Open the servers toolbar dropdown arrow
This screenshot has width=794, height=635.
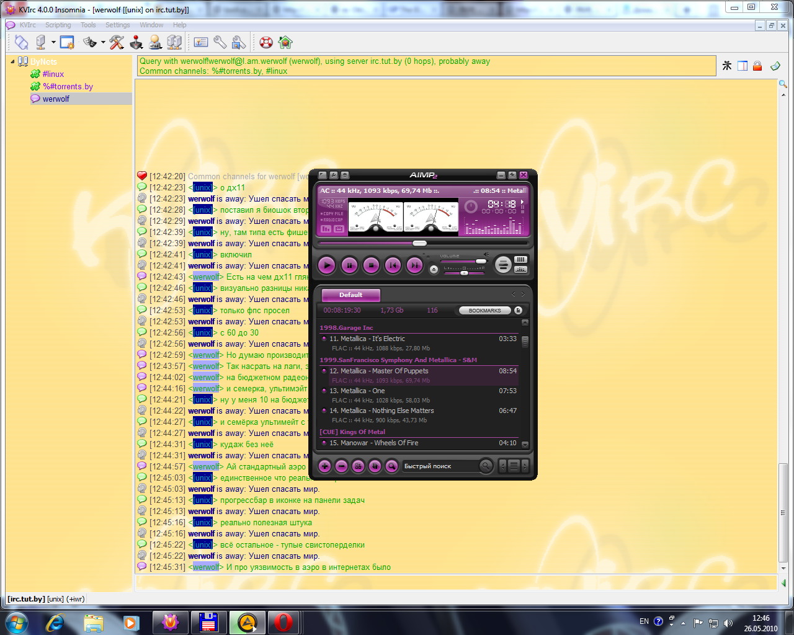pos(53,43)
